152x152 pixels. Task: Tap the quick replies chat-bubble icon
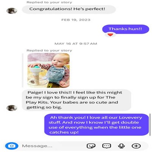coord(106,146)
